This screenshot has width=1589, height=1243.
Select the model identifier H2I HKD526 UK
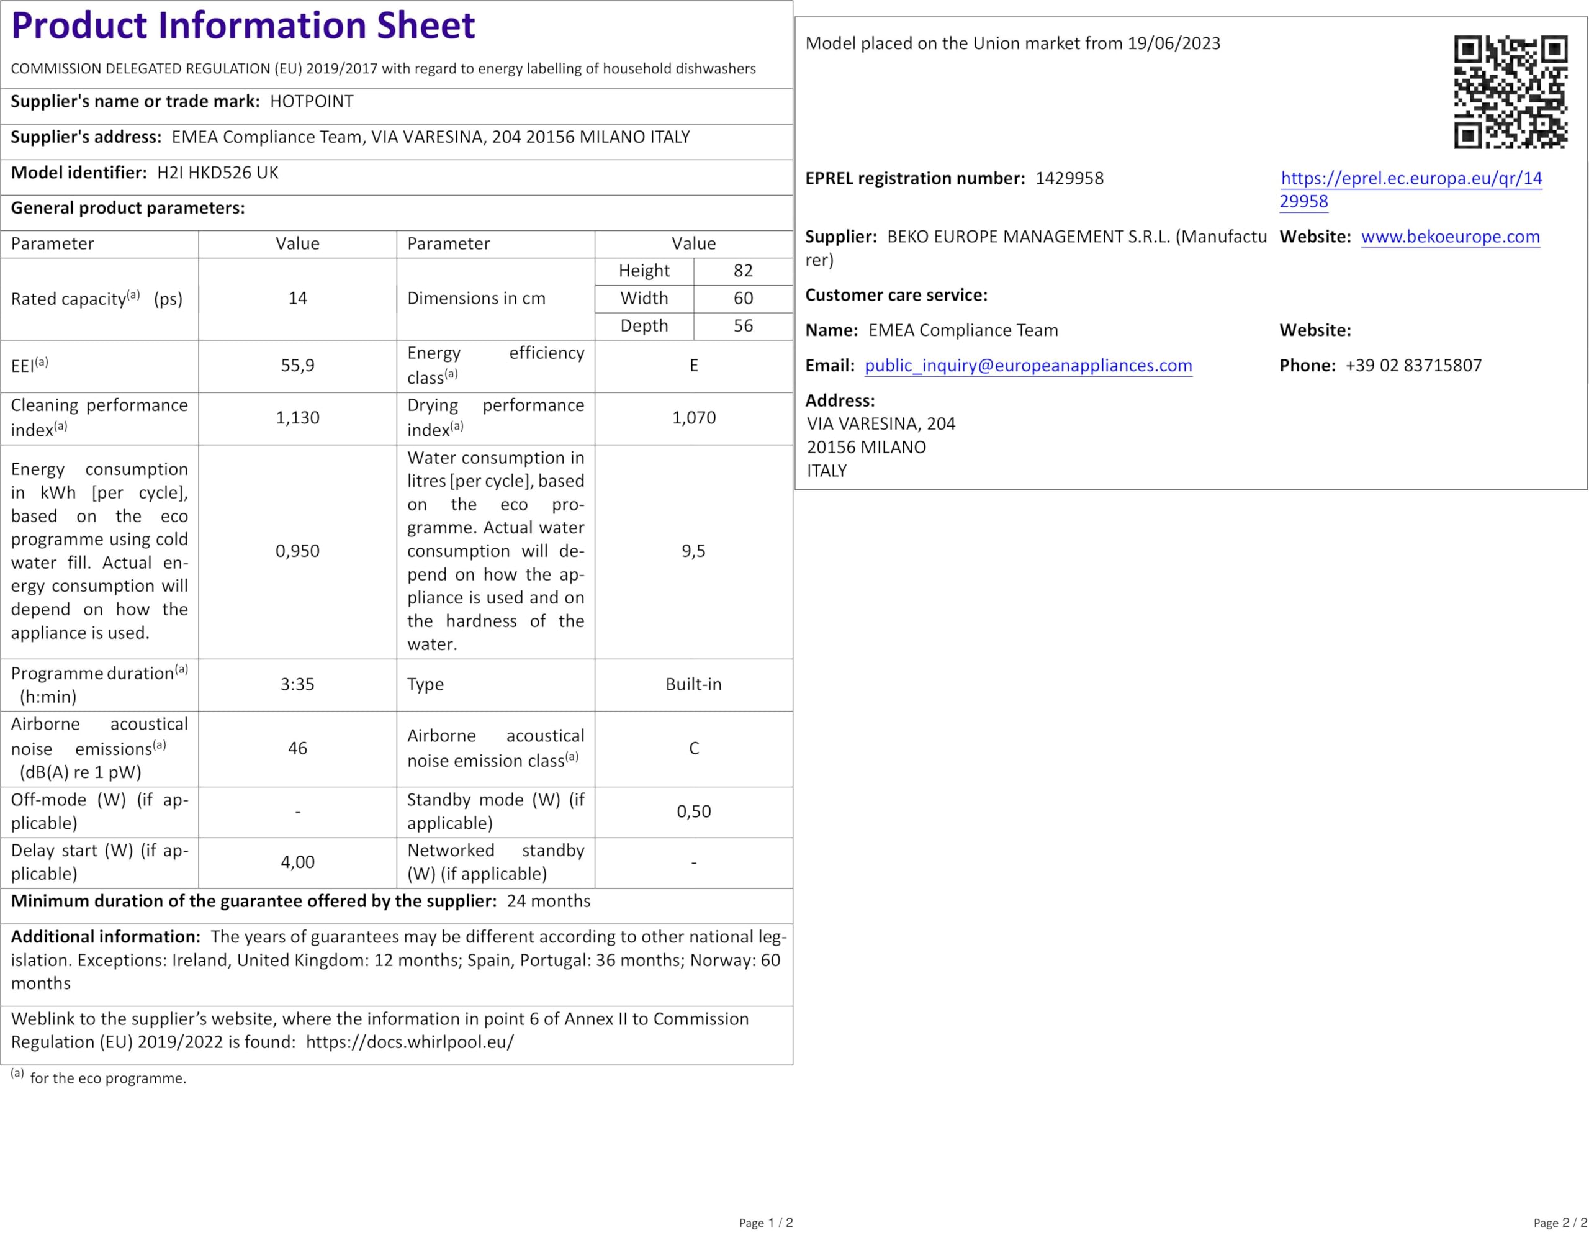[217, 173]
